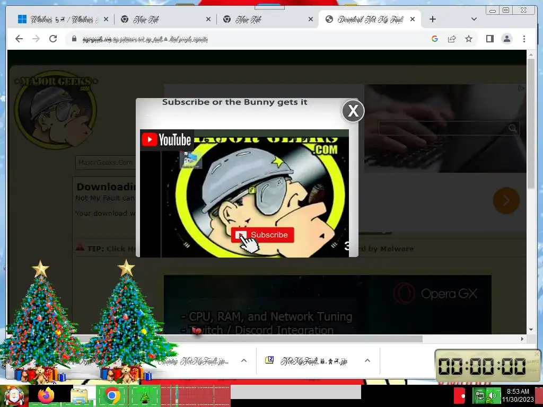Switch to Chrome in the taskbar

tap(111, 395)
